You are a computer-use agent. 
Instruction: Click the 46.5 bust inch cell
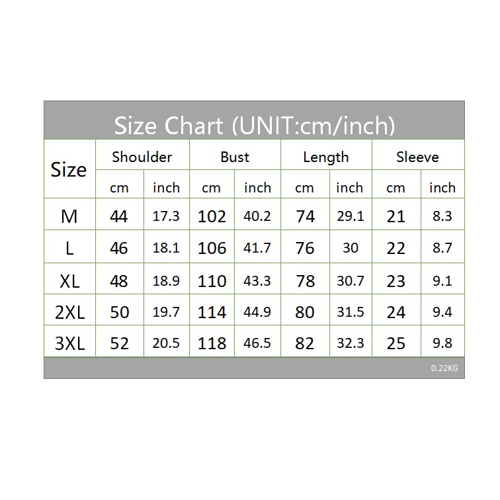point(257,343)
